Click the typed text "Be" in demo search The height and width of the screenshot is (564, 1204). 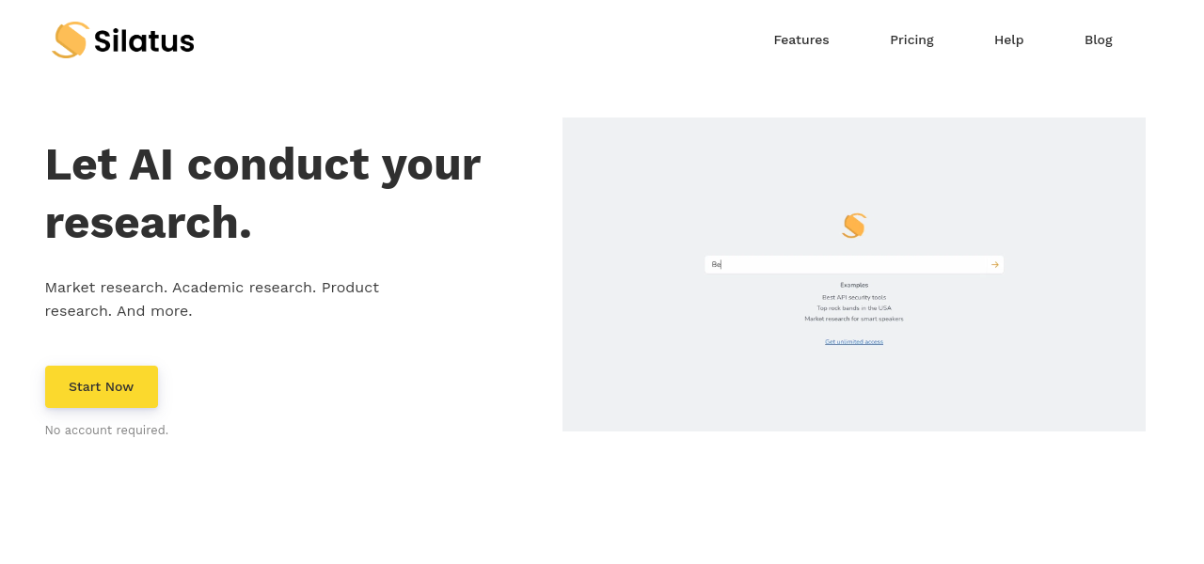pos(716,265)
